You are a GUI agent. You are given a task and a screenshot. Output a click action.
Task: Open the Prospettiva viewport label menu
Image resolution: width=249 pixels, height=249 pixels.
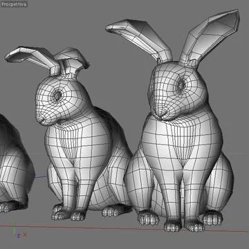tap(14, 4)
